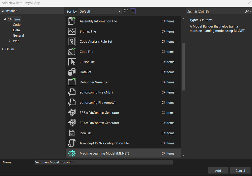Switch to small icons list view
Viewport: 252px width, 176px height.
132,11
